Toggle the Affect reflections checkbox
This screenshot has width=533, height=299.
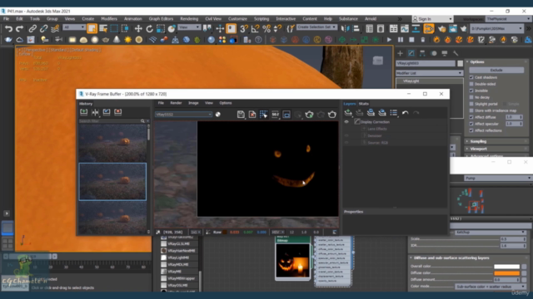click(471, 130)
